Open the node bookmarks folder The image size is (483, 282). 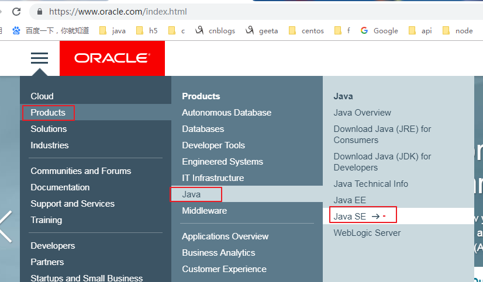(x=457, y=30)
